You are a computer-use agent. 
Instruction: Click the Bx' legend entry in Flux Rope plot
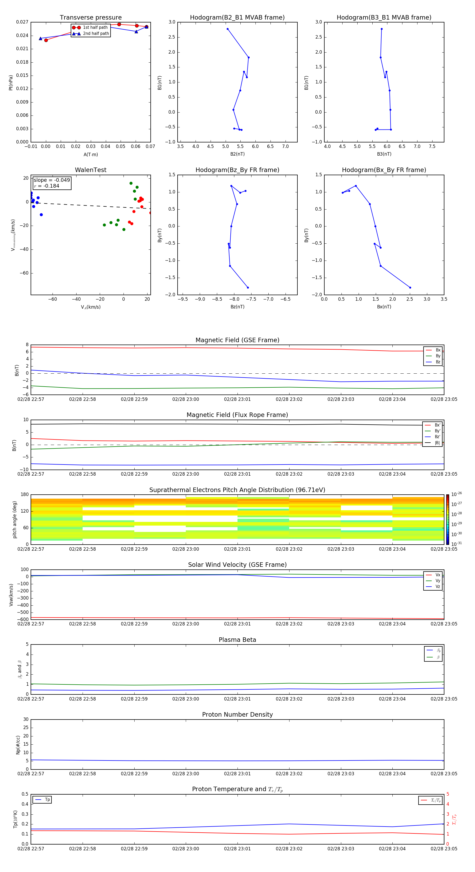[x=433, y=425]
